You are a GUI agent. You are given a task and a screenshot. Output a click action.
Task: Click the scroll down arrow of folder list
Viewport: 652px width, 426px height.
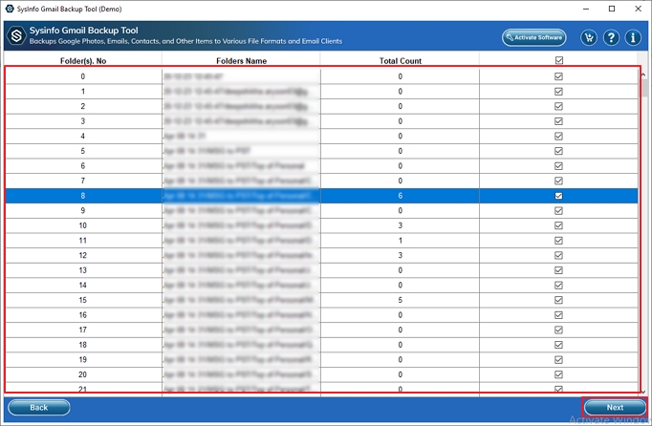(643, 392)
